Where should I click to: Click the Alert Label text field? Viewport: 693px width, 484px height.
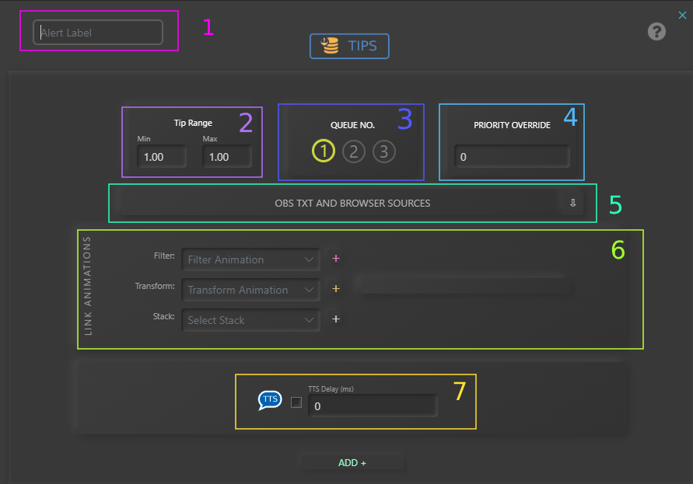click(x=98, y=33)
